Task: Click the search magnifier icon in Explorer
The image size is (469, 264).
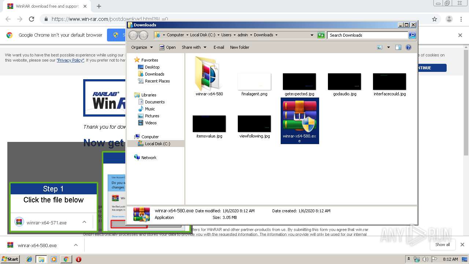Action: point(412,35)
